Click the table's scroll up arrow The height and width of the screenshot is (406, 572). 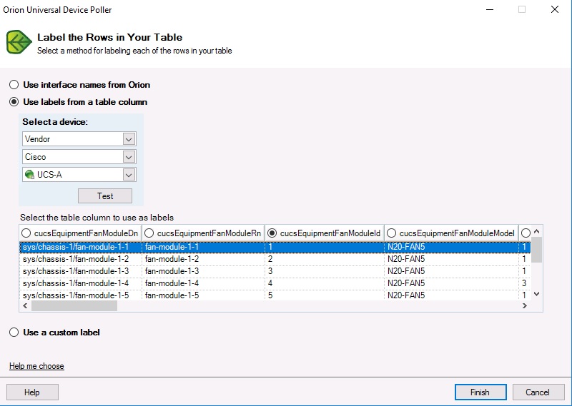click(x=536, y=231)
